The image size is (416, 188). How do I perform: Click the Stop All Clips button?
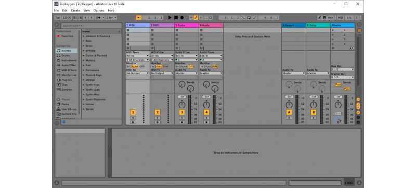click(333, 48)
